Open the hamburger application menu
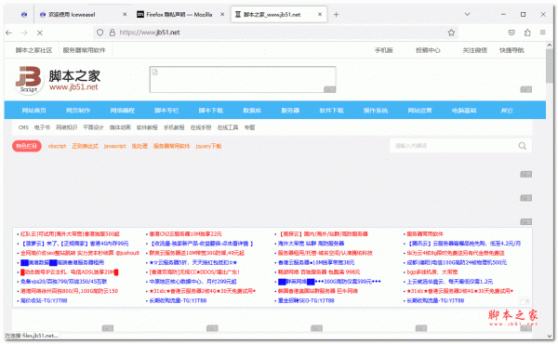Viewport: 558px width, 344px height. tap(543, 33)
